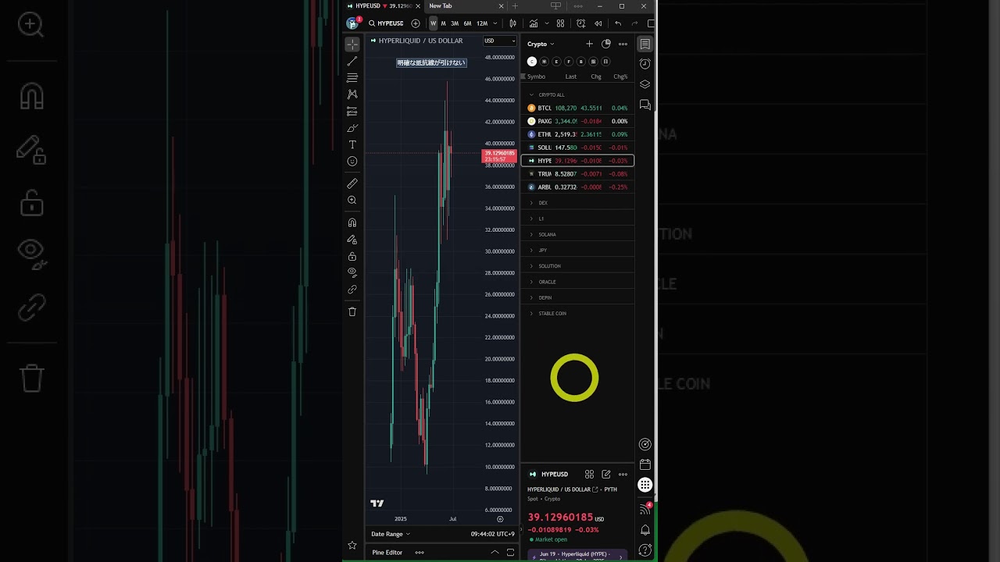Click the Date Range button
Screen dimensions: 1000x562
point(390,534)
